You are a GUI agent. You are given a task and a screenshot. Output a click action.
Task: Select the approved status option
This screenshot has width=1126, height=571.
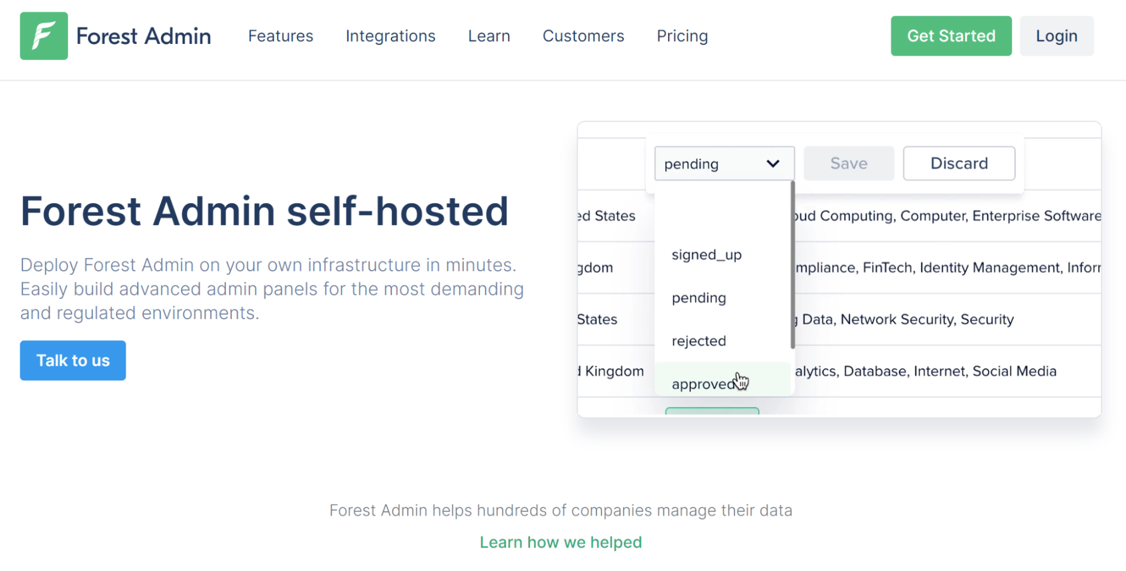tap(704, 383)
